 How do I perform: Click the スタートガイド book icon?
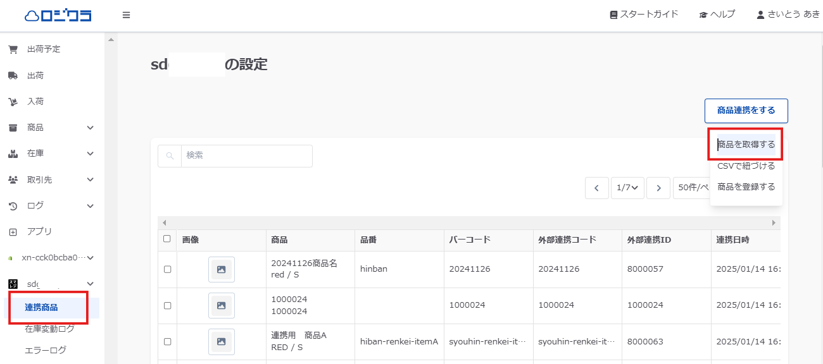tap(613, 15)
